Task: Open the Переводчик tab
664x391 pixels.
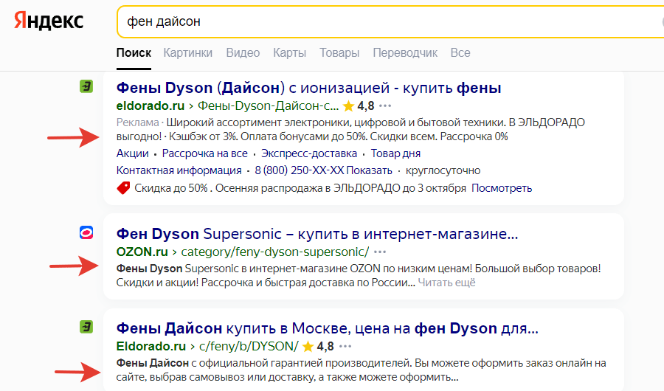Action: pyautogui.click(x=405, y=53)
